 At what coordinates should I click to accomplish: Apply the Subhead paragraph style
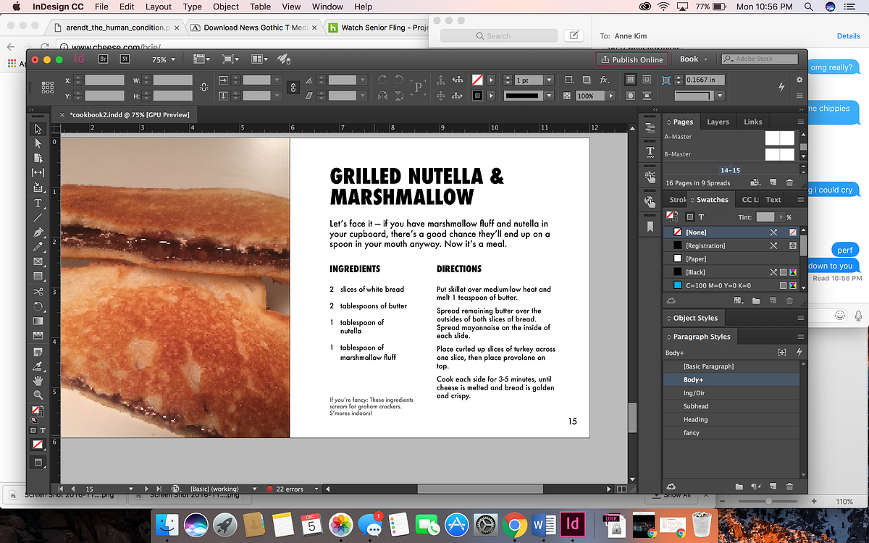click(696, 406)
